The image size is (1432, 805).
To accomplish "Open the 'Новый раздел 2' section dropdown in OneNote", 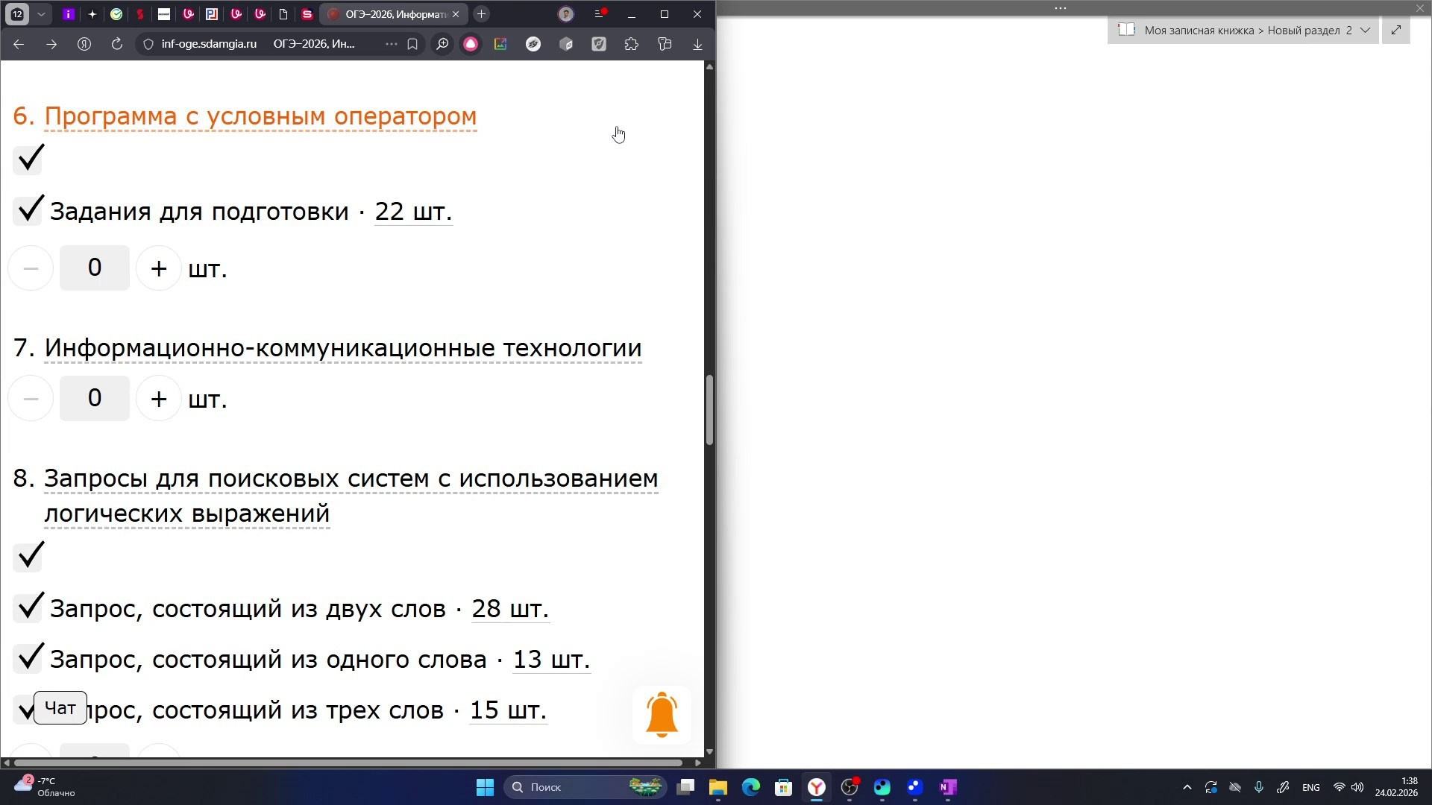I will coord(1366,30).
